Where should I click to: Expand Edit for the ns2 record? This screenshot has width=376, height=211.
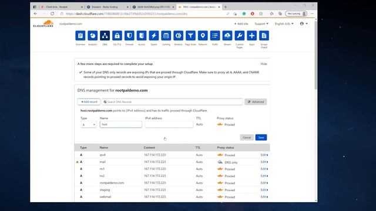(264, 176)
